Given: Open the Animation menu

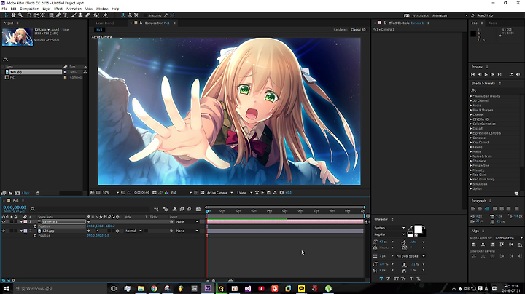Looking at the screenshot, I should coord(74,9).
